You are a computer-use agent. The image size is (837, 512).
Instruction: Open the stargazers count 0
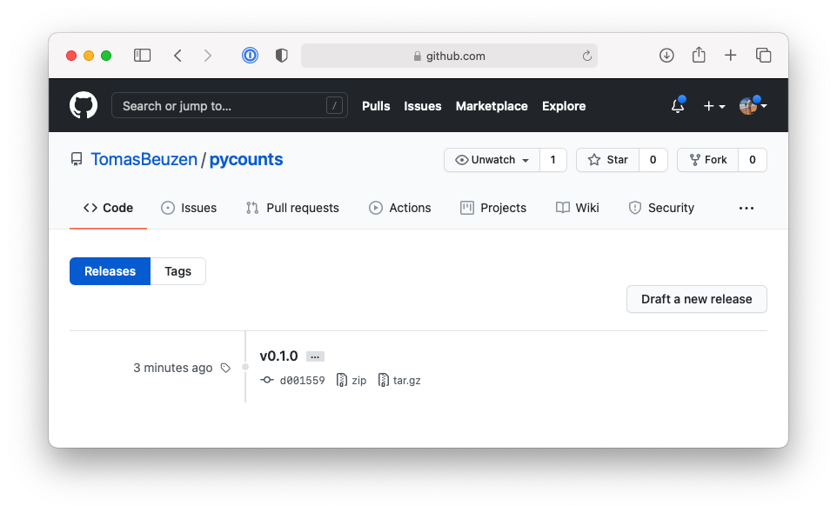653,160
